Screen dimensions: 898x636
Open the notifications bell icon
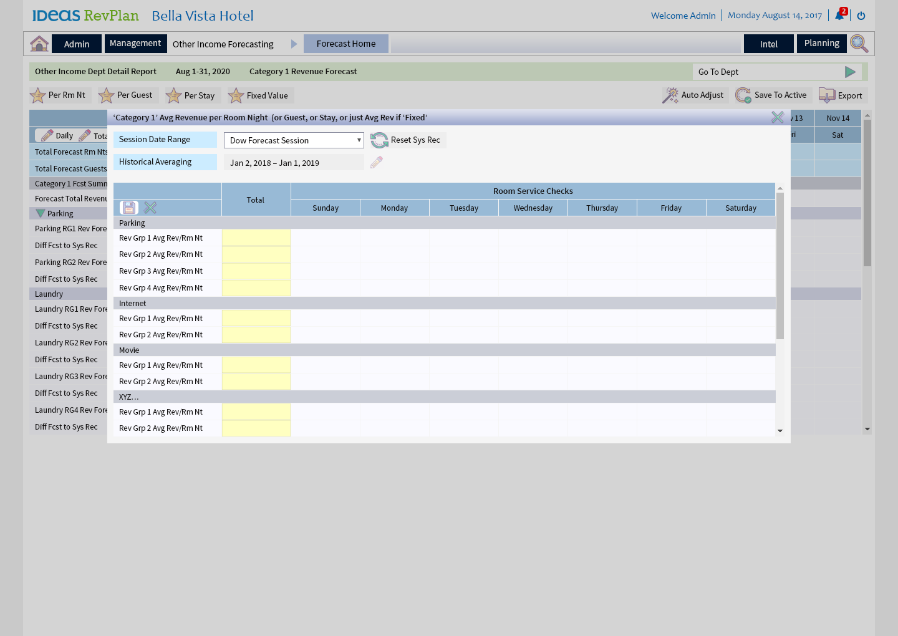click(x=839, y=16)
